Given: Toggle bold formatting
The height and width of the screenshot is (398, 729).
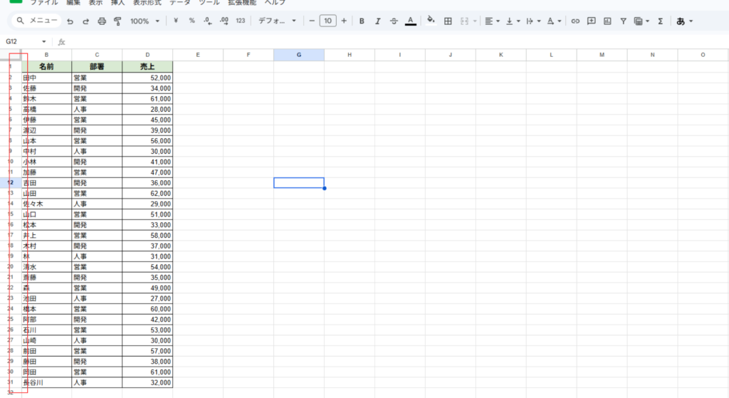Looking at the screenshot, I should pos(362,21).
